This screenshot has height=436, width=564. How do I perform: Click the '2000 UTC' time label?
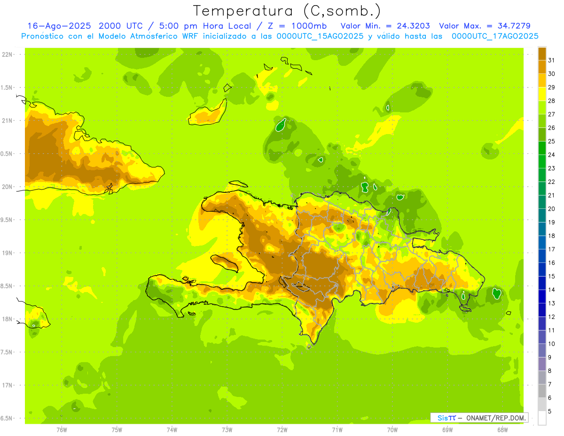(121, 26)
